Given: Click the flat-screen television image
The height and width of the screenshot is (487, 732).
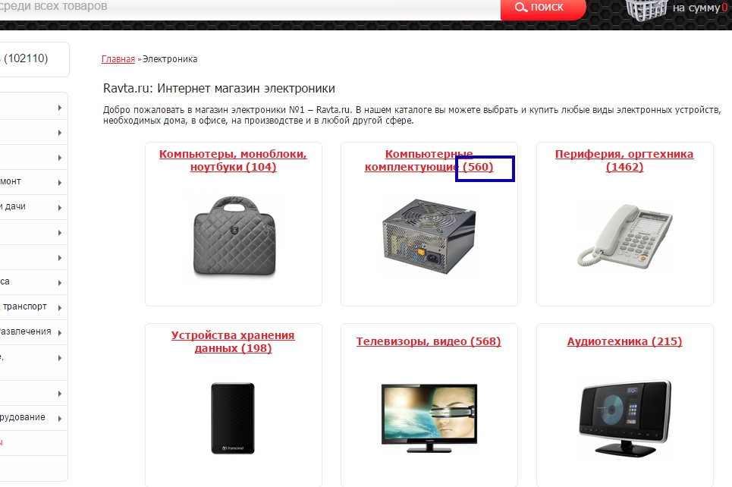Looking at the screenshot, I should (x=429, y=418).
